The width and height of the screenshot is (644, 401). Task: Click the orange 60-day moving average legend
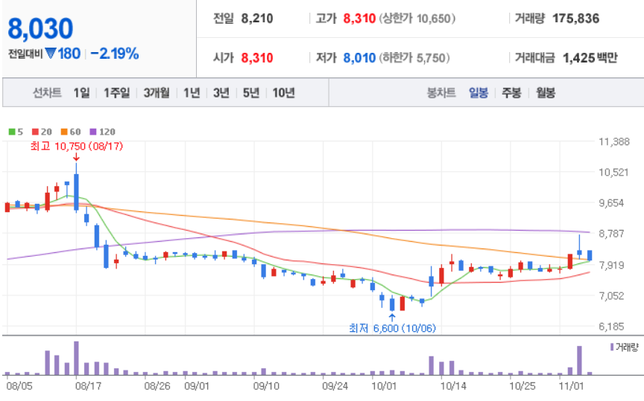71,132
